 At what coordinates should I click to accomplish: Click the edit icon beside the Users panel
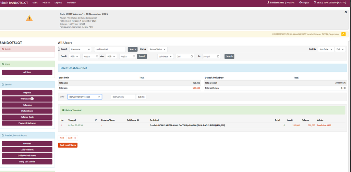[3, 64]
